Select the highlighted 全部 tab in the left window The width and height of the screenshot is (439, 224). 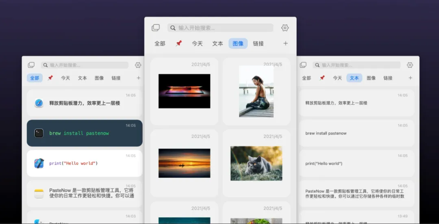pos(35,78)
